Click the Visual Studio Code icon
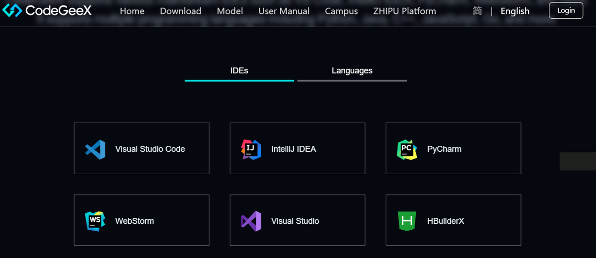596x258 pixels. tap(95, 149)
